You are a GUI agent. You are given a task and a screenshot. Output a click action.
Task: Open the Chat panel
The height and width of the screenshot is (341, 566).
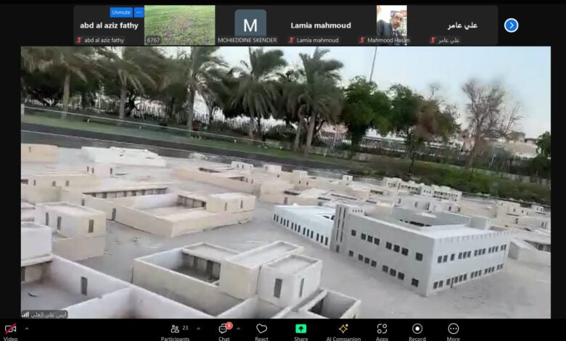pos(223,329)
